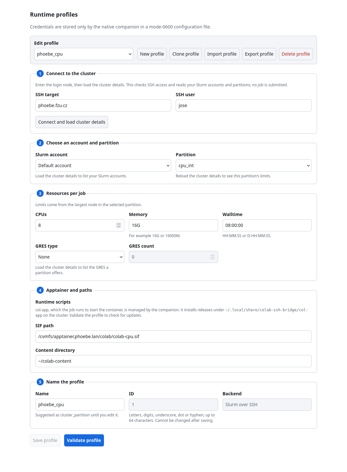Click the New profile button

pyautogui.click(x=152, y=54)
